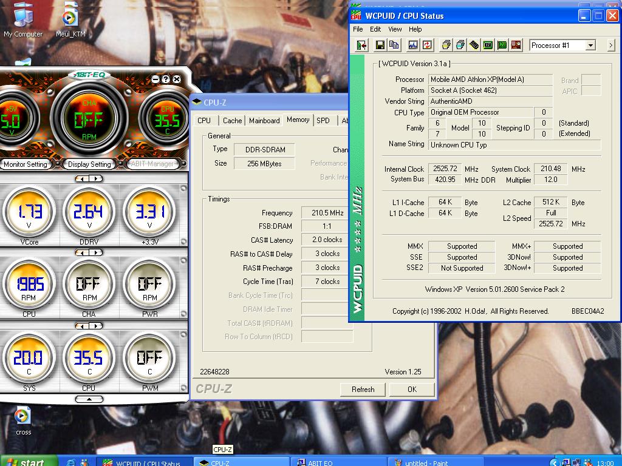This screenshot has width=622, height=466.
Task: Launch Internet Explorer from Quick Launch
Action: [x=72, y=462]
